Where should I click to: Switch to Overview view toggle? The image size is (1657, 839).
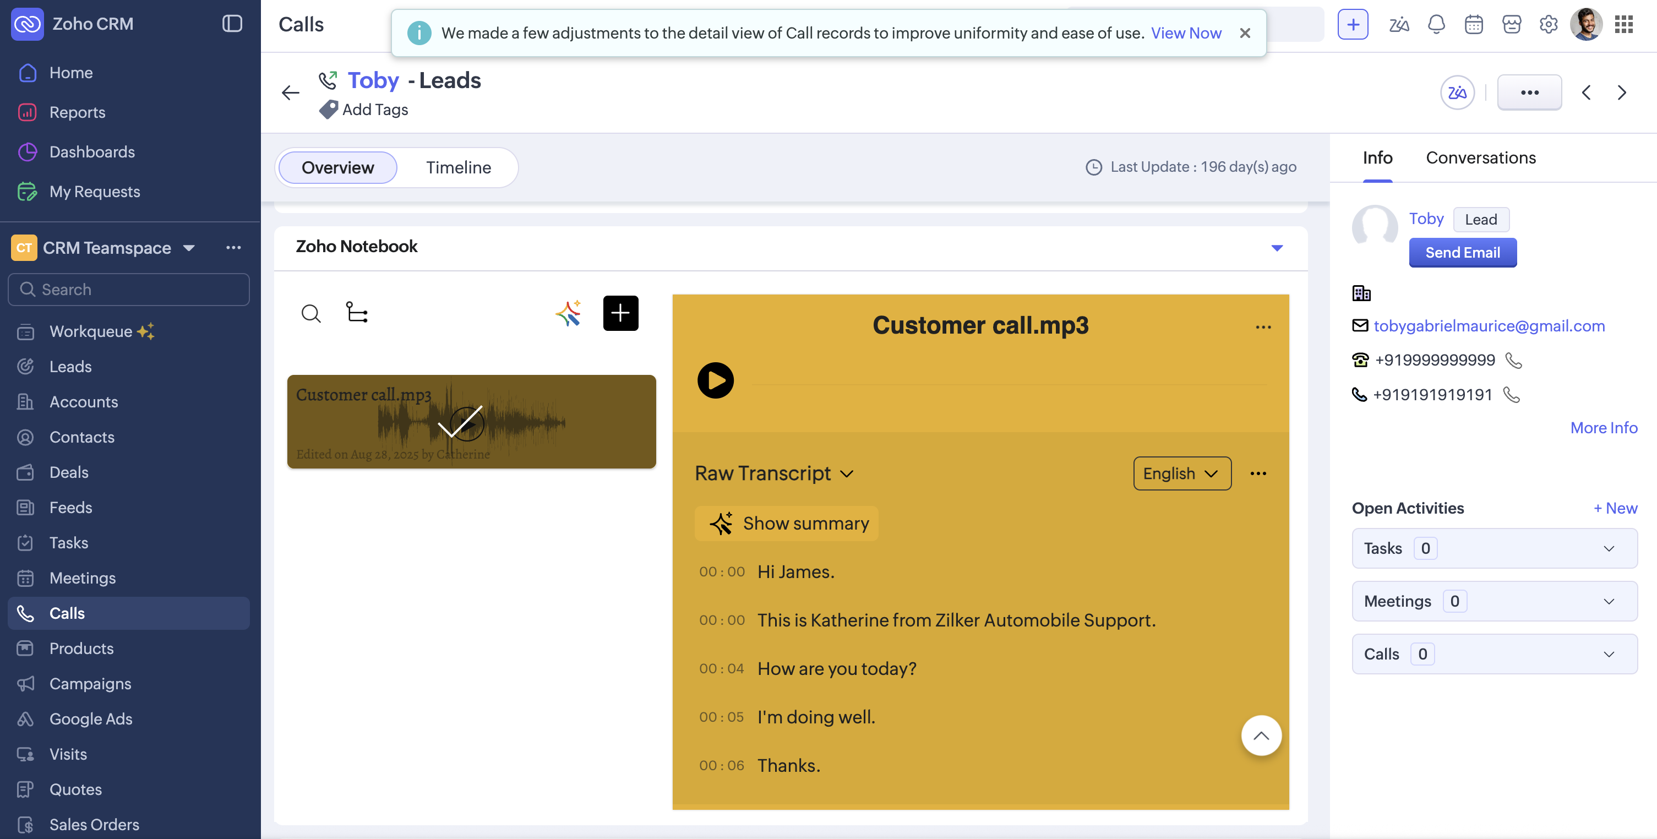pyautogui.click(x=337, y=167)
